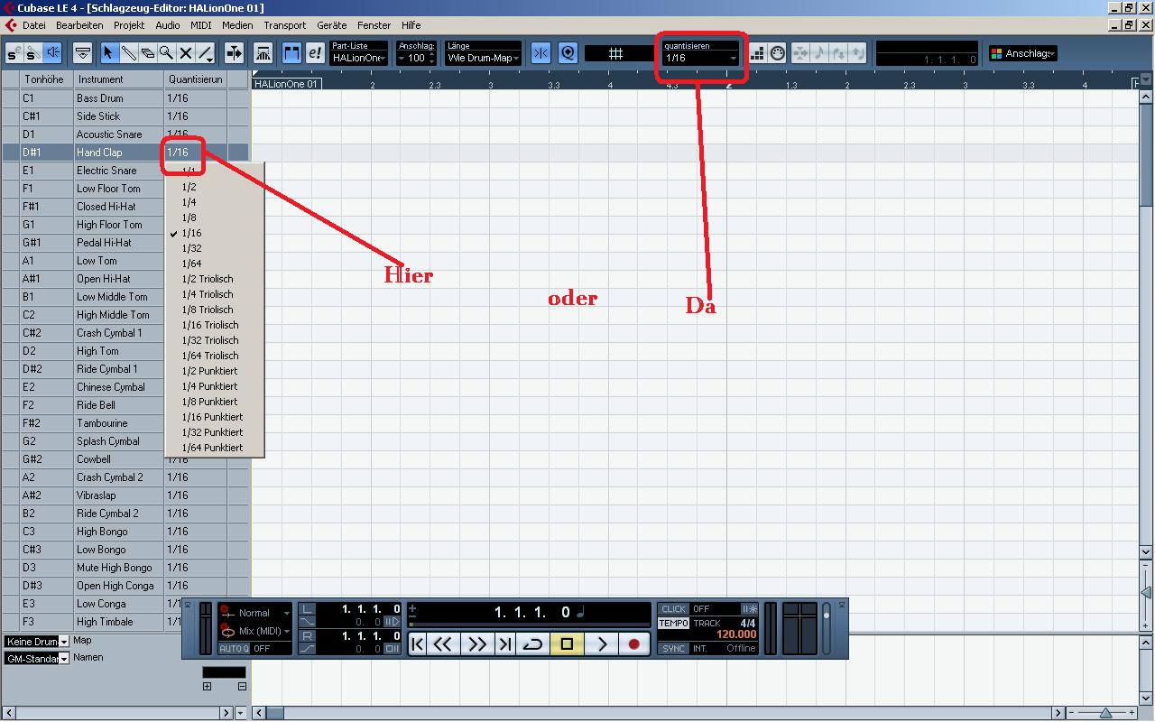The height and width of the screenshot is (722, 1155).
Task: Open the Projekt menu
Action: point(129,25)
